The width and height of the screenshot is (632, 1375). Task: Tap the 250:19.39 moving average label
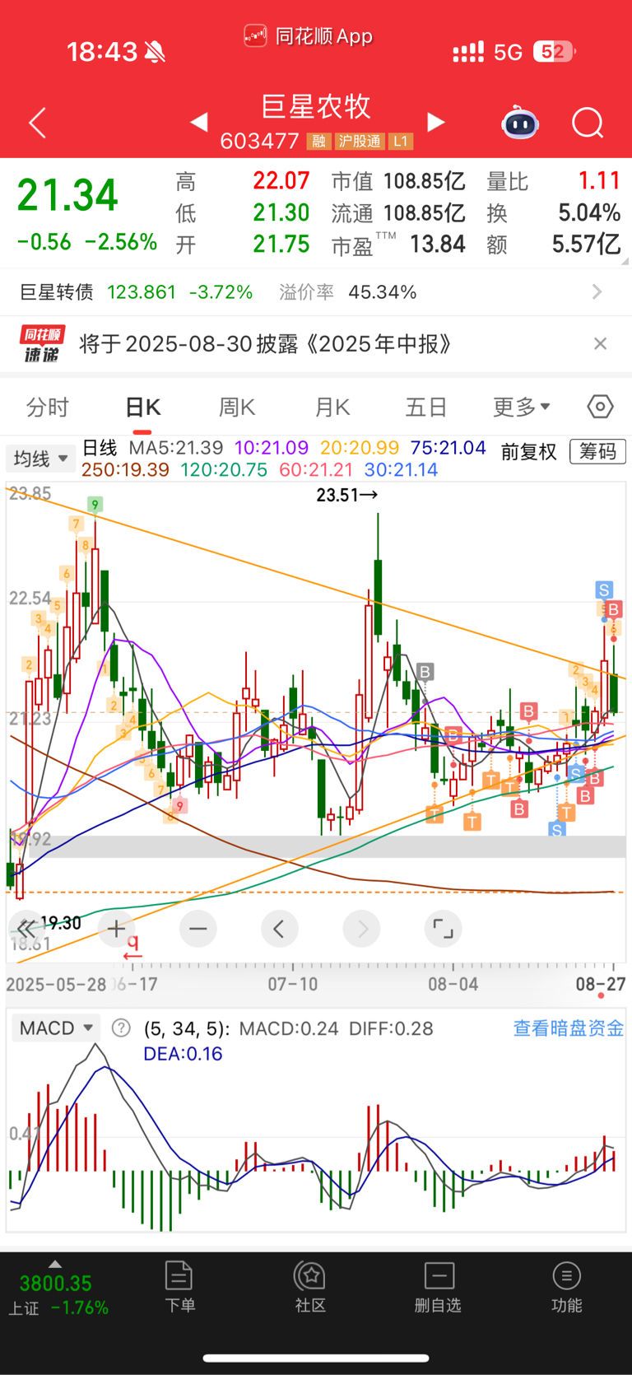point(125,470)
